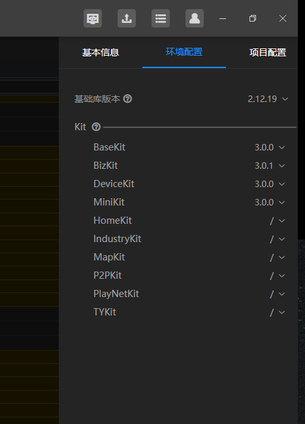
Task: Click the remote debug screen icon
Action: (x=93, y=18)
